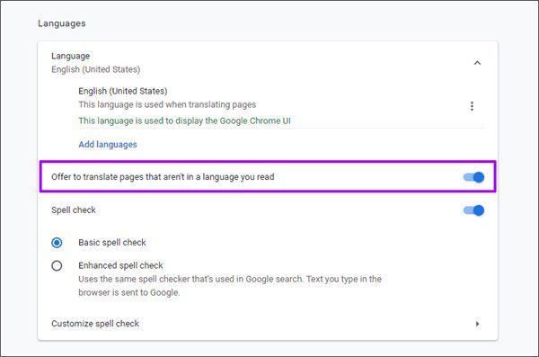539x357 pixels.
Task: Select Basic spell check radio button
Action: point(57,243)
